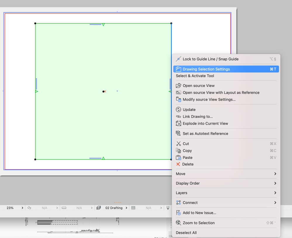The height and width of the screenshot is (238, 292).
Task: Choose Lock to Guide Line / Snap Guide
Action: coord(226,59)
